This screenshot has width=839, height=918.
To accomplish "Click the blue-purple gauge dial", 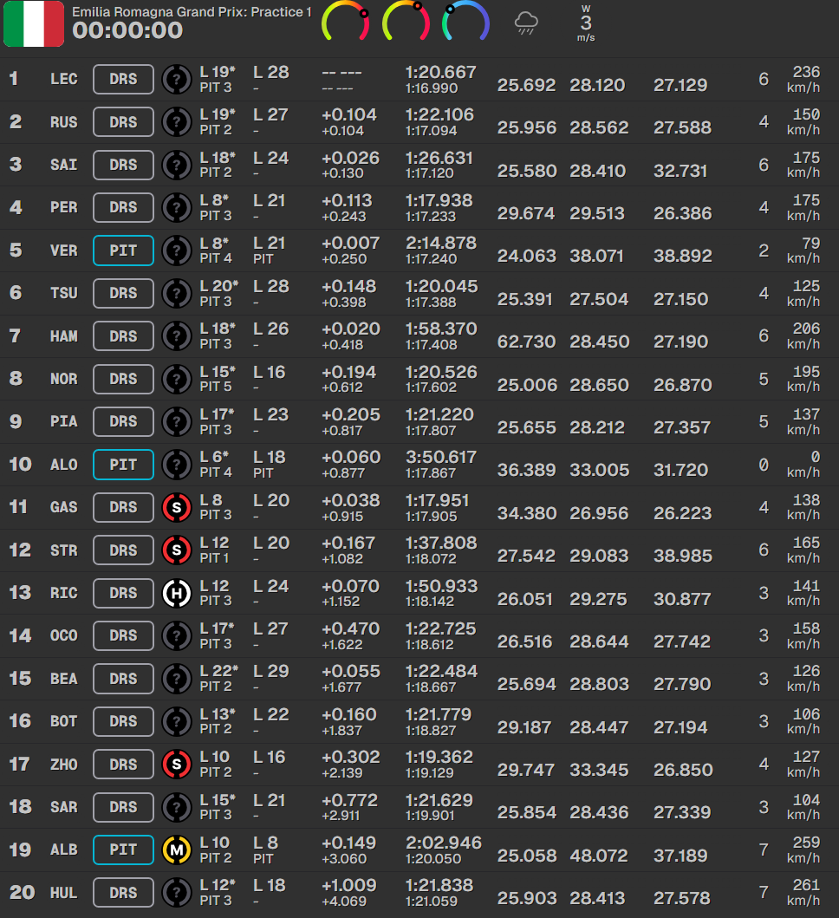I will (465, 22).
